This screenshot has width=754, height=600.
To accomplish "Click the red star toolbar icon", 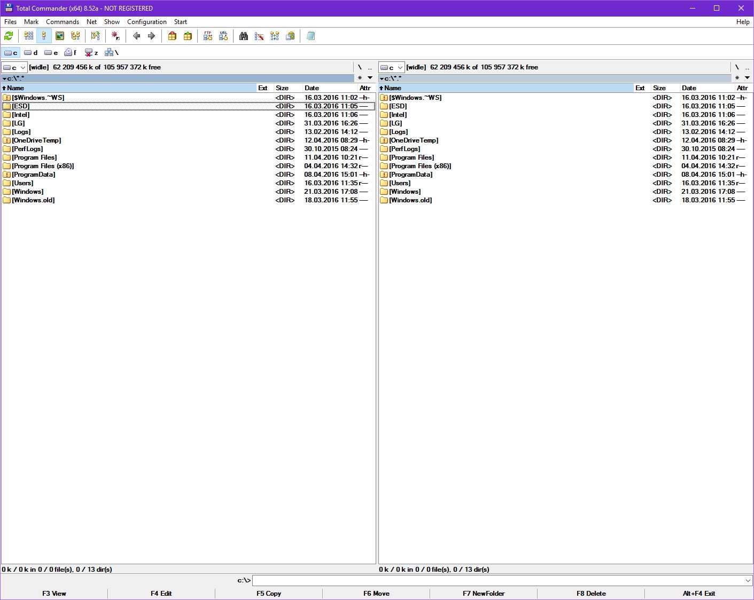I will [115, 36].
